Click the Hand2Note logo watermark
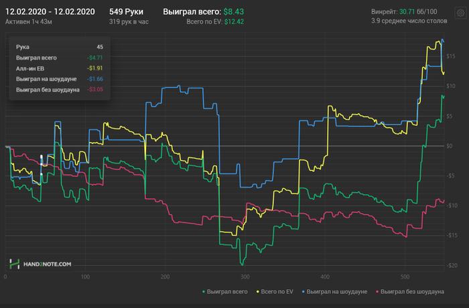469x308 pixels. 40,265
